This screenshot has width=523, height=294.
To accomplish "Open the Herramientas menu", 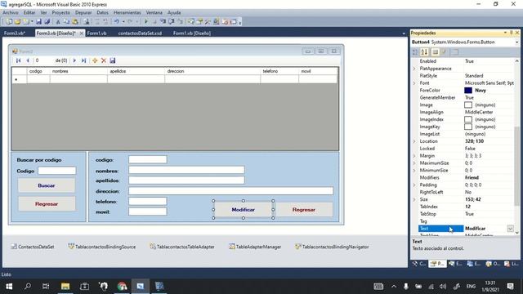I will (127, 12).
